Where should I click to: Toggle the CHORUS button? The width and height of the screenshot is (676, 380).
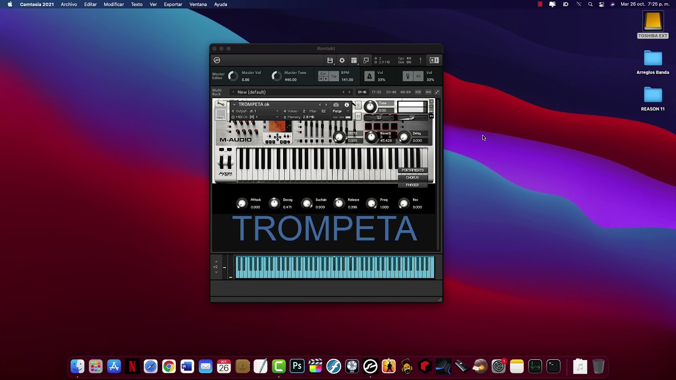[412, 177]
